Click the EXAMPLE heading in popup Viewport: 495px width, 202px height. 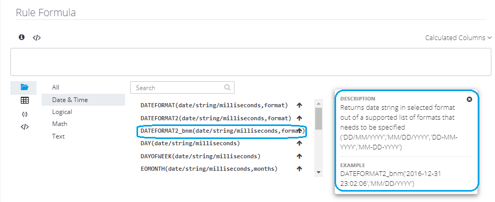(353, 165)
